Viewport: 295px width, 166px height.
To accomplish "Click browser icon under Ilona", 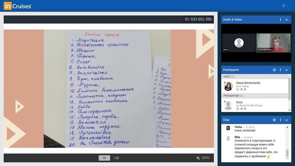I will pos(245,109).
